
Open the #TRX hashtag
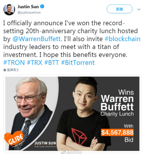(35, 63)
